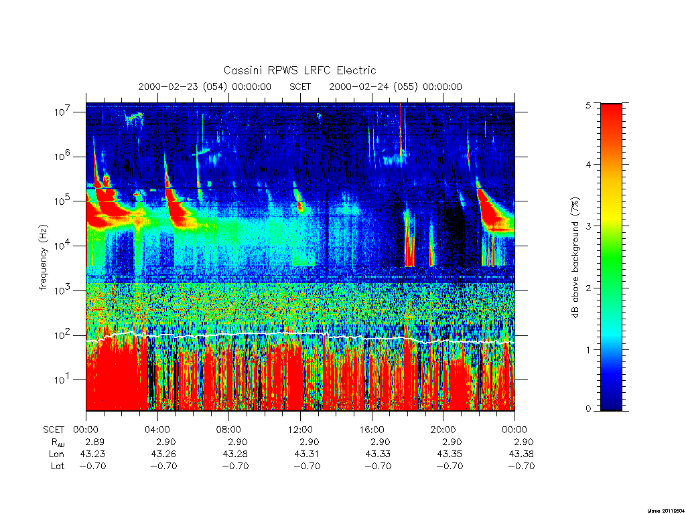Click the R_AU value "2.89"
686x514 pixels.
pos(94,442)
